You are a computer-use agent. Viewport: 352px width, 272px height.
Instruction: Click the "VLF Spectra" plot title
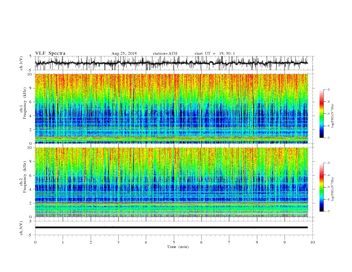[50, 53]
